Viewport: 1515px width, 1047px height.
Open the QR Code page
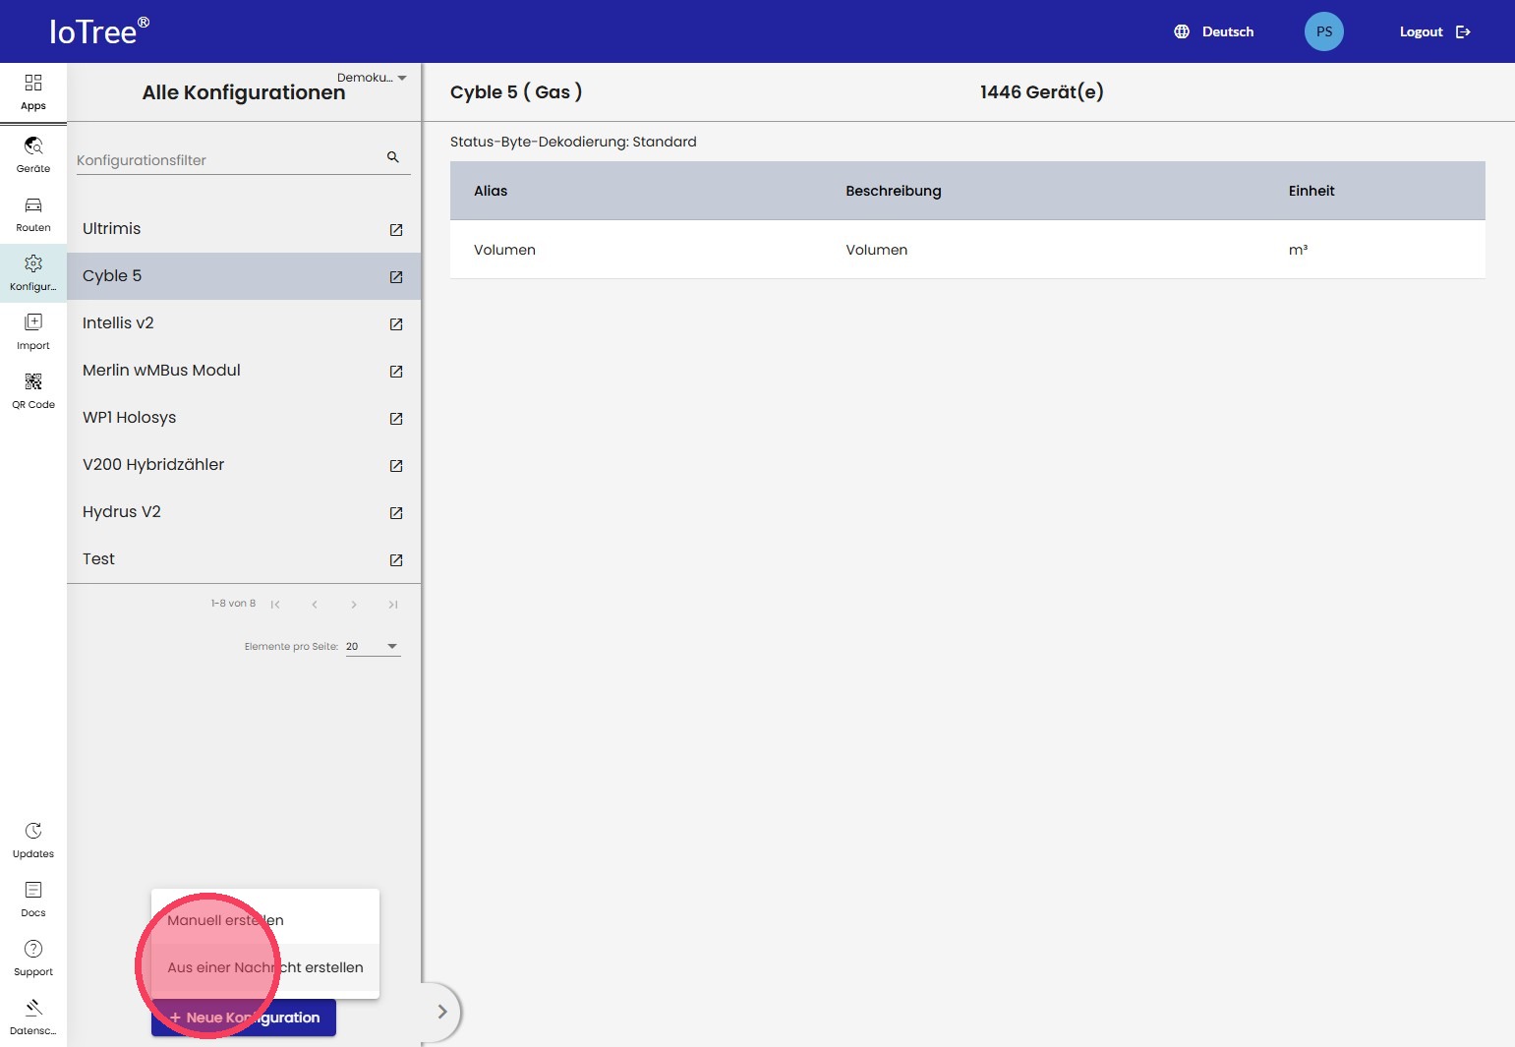pyautogui.click(x=33, y=390)
